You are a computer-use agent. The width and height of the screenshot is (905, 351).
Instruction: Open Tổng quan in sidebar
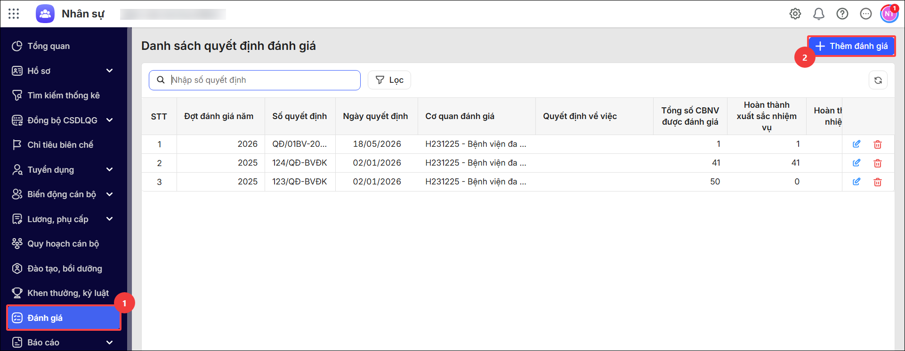(x=64, y=46)
